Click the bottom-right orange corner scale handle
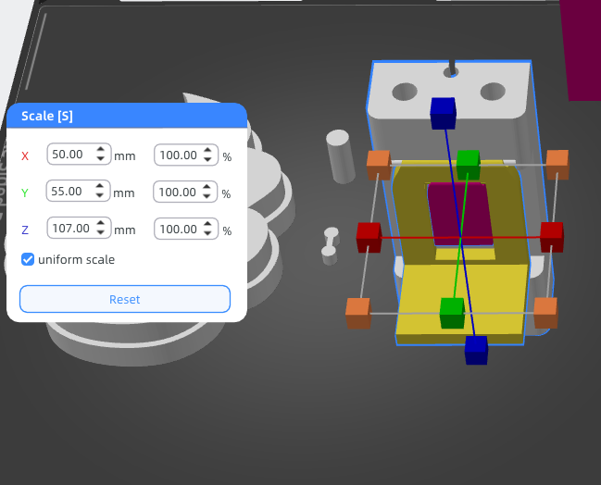 click(545, 313)
